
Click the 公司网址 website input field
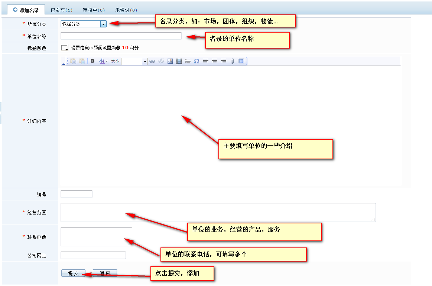(93, 255)
